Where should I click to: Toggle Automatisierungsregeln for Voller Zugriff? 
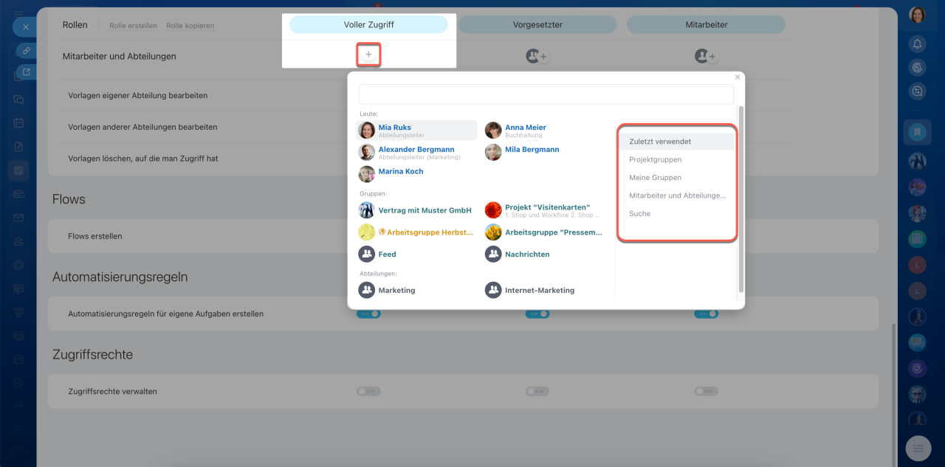368,314
